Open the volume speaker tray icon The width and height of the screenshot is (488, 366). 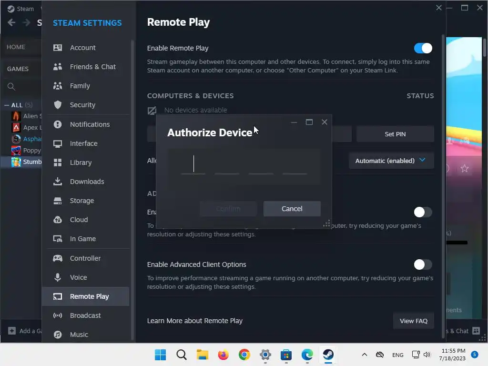point(427,355)
